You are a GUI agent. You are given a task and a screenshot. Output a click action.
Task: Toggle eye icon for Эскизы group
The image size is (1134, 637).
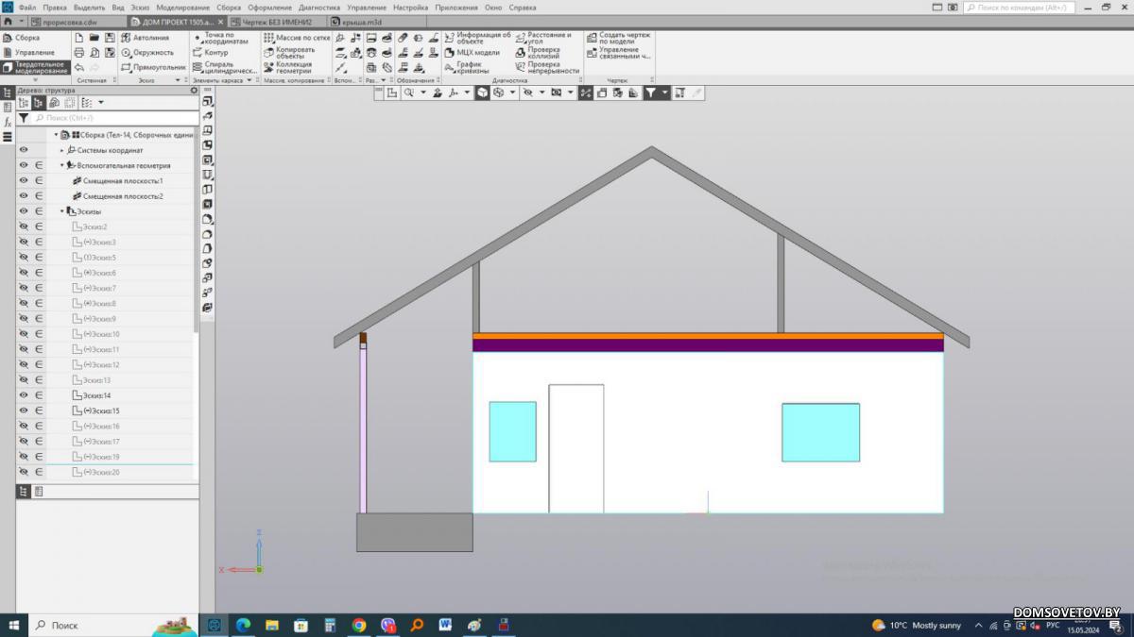24,211
